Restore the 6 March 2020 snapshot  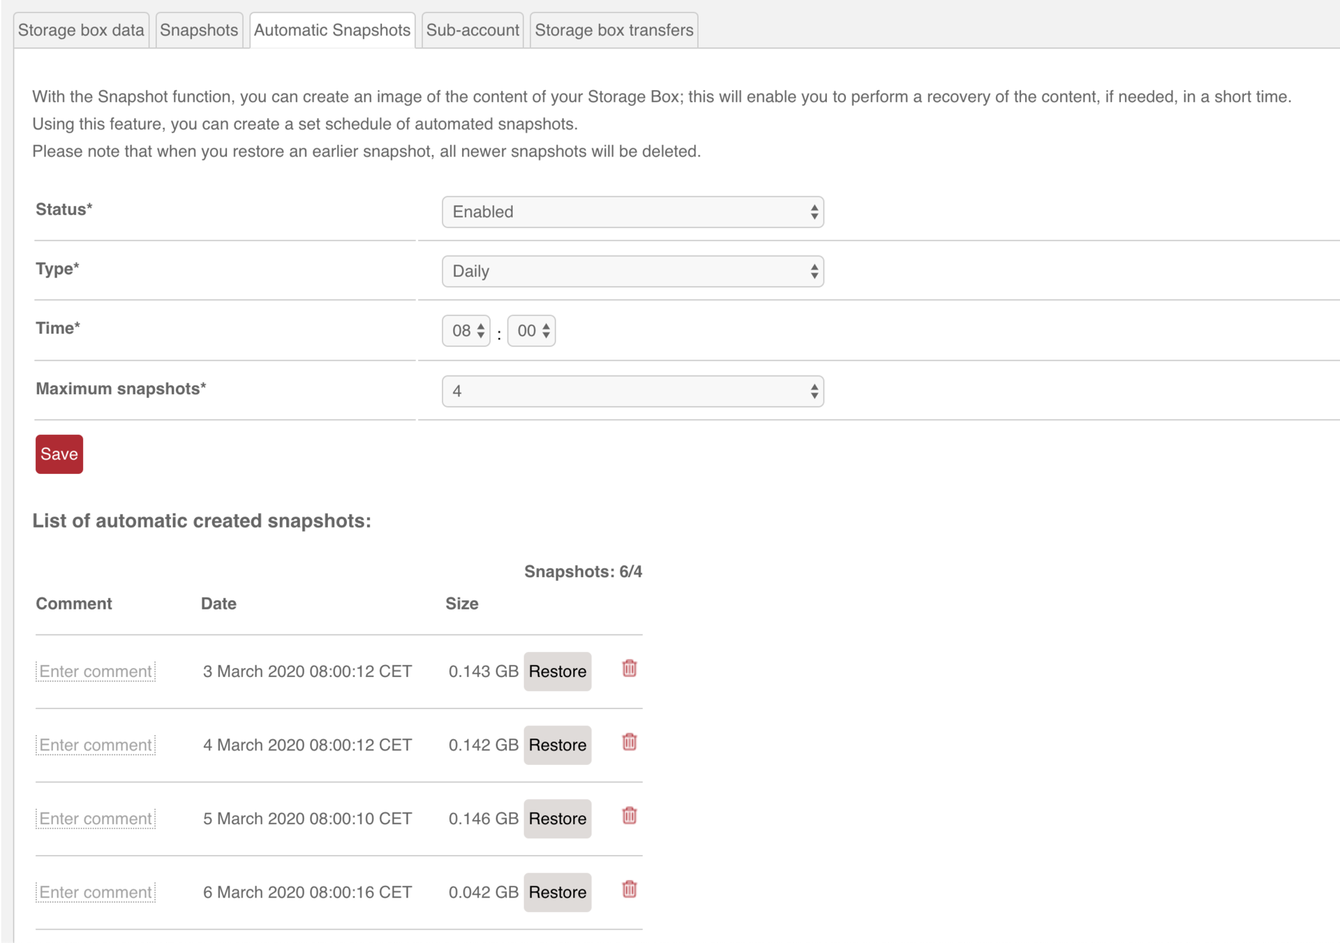point(557,891)
